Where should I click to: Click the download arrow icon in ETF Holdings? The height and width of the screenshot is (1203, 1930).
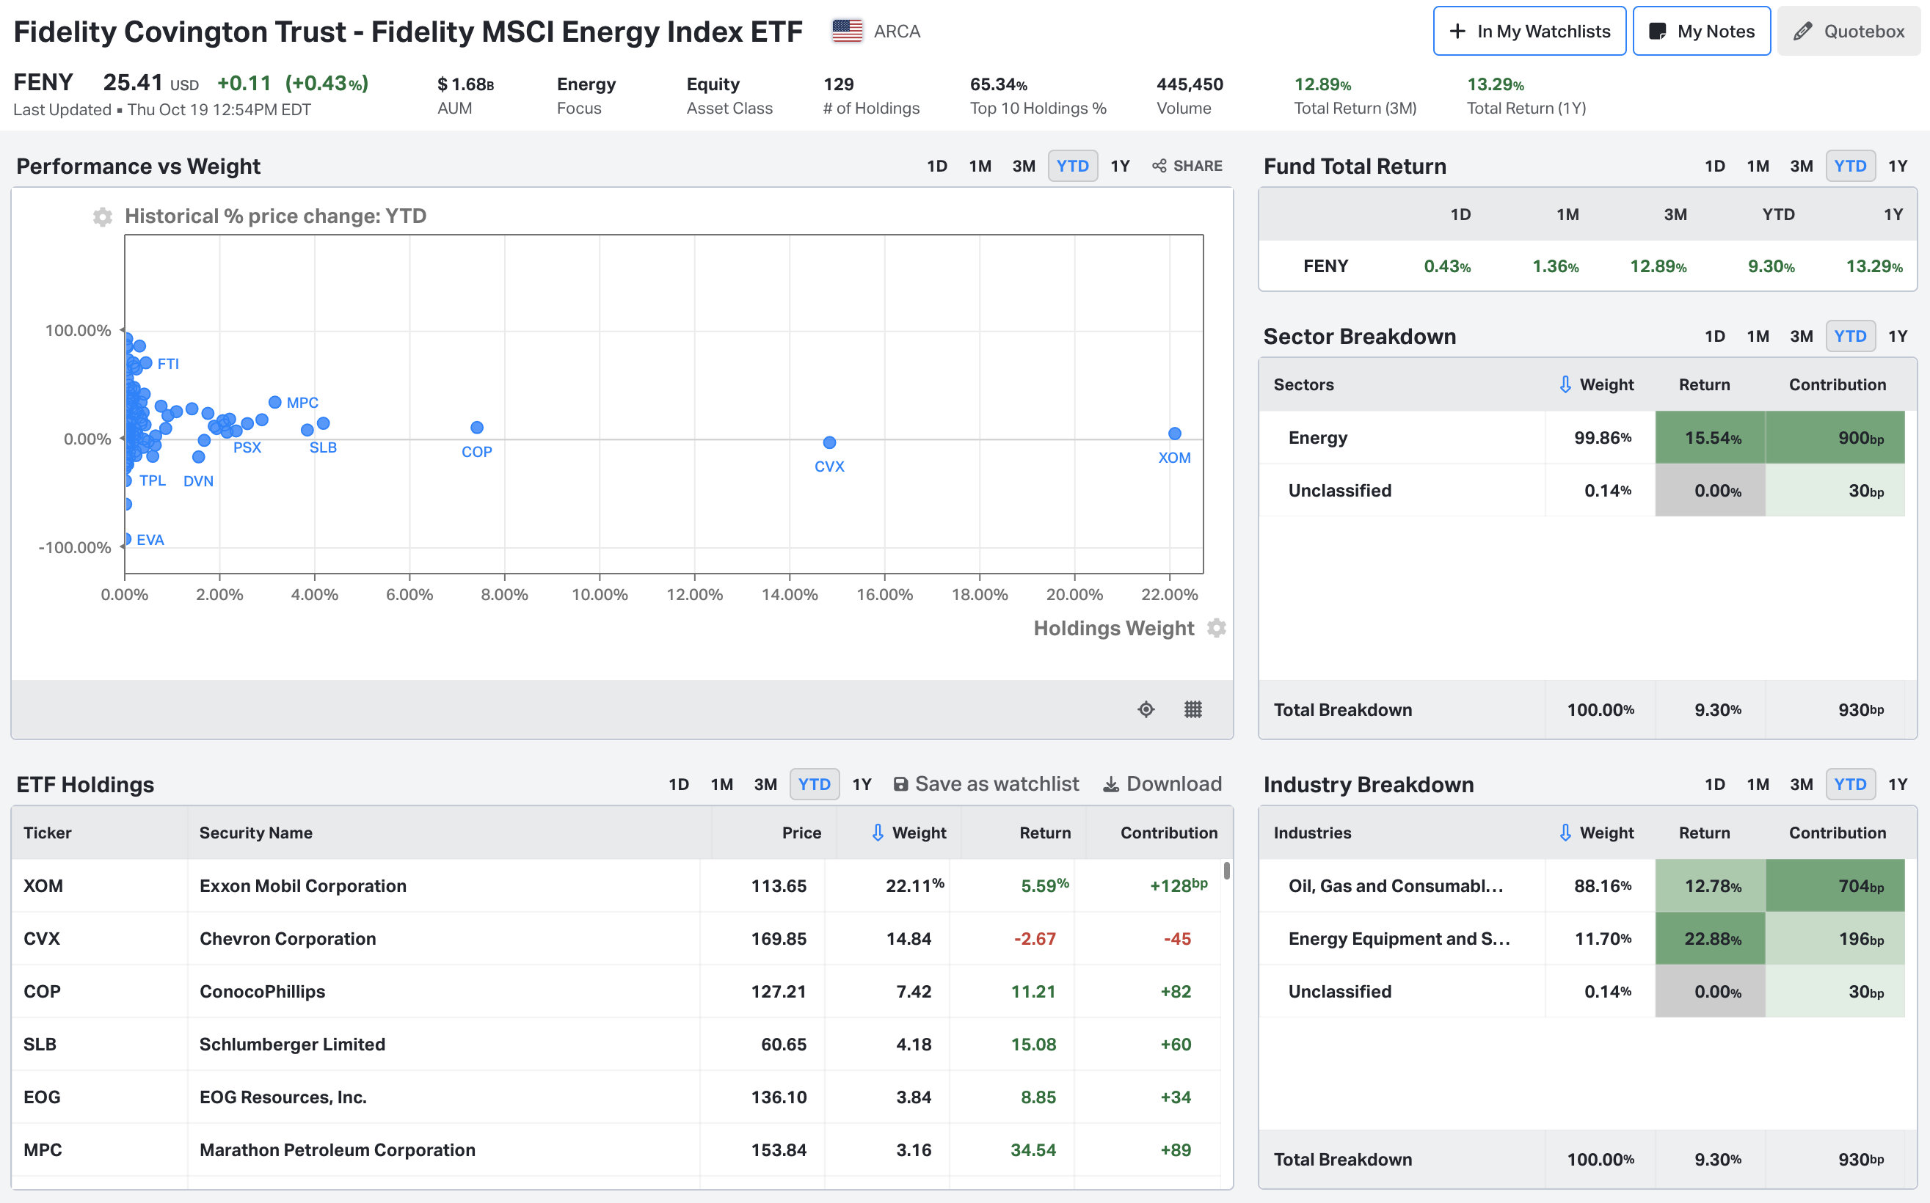[1111, 784]
